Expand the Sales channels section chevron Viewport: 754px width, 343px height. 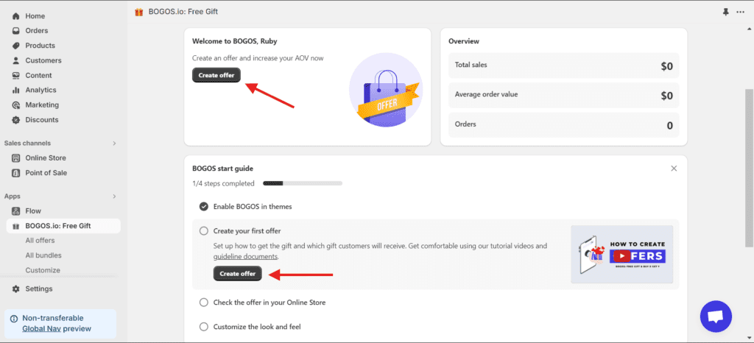tap(114, 144)
